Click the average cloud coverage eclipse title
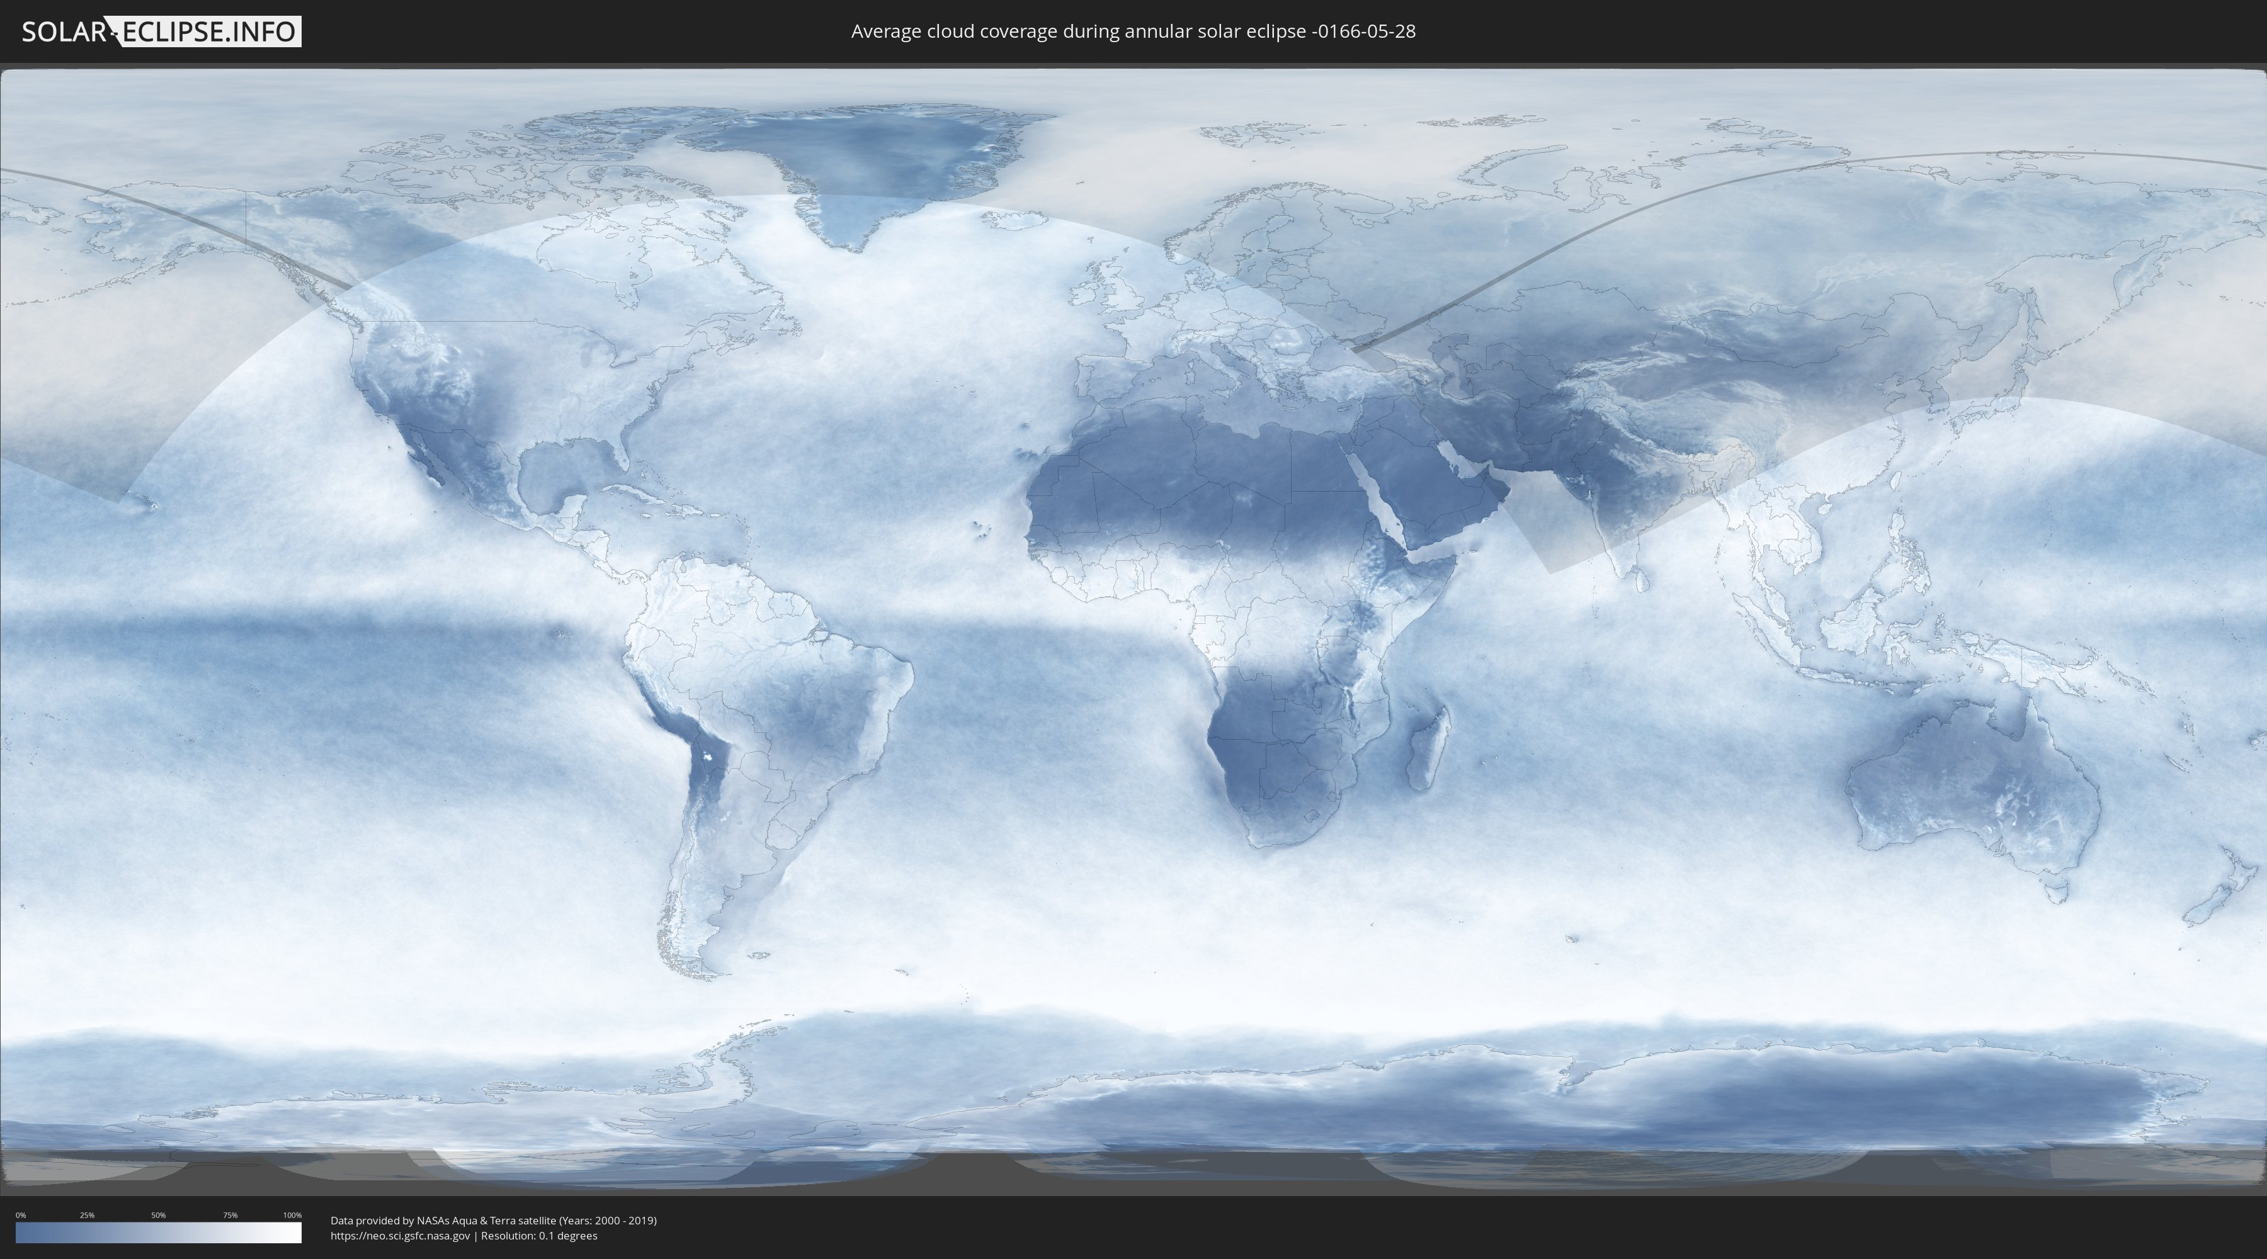Screen dimensions: 2267x1259 (1133, 31)
